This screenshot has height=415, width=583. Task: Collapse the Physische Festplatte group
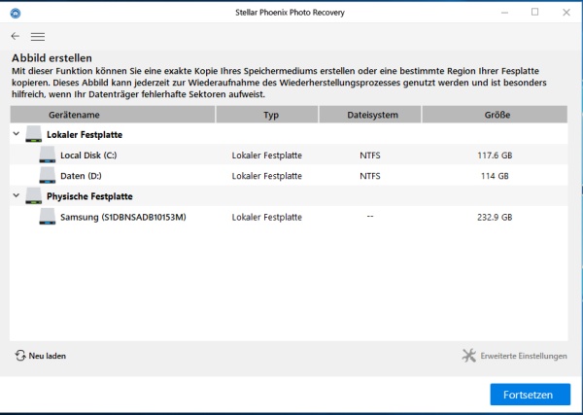[16, 195]
